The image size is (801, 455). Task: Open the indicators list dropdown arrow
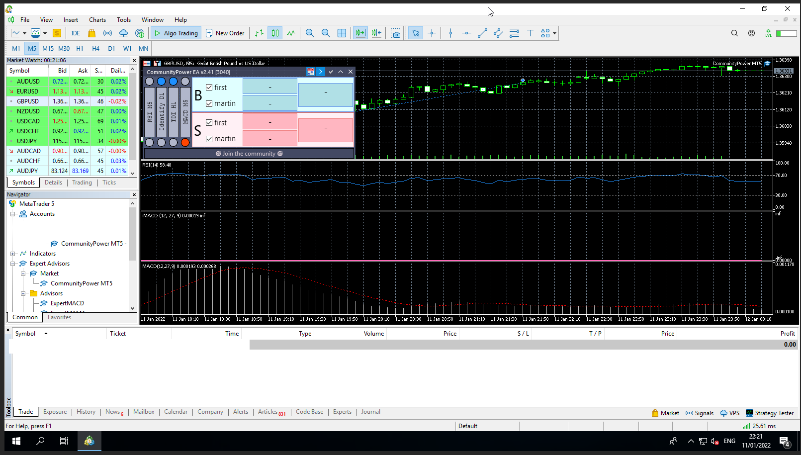45,33
